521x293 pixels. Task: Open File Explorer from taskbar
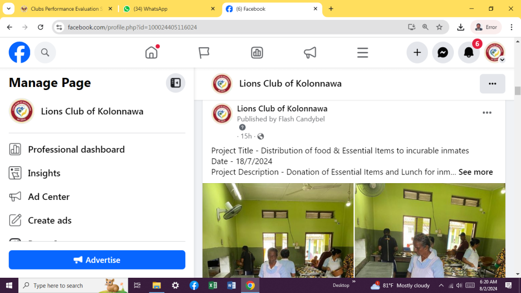click(x=157, y=285)
